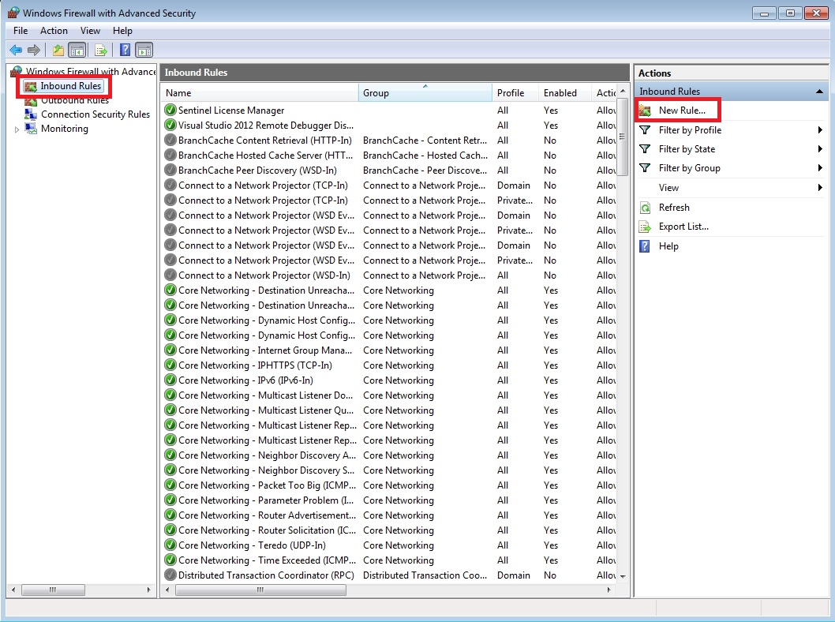Click Refresh in the Actions pane
The image size is (835, 622).
click(x=674, y=208)
